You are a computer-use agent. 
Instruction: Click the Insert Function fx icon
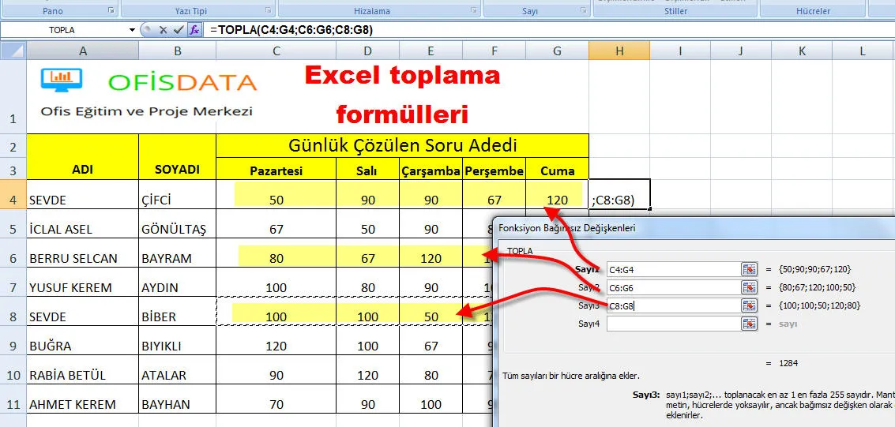pyautogui.click(x=194, y=30)
